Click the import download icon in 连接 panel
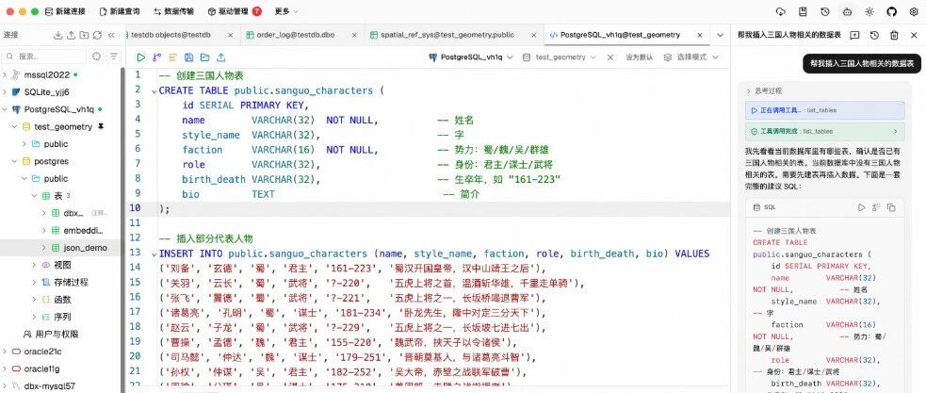The image size is (926, 393). [x=57, y=36]
